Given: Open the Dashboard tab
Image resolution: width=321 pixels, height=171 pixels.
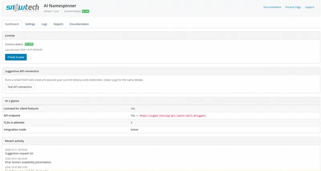Looking at the screenshot, I should tap(12, 24).
